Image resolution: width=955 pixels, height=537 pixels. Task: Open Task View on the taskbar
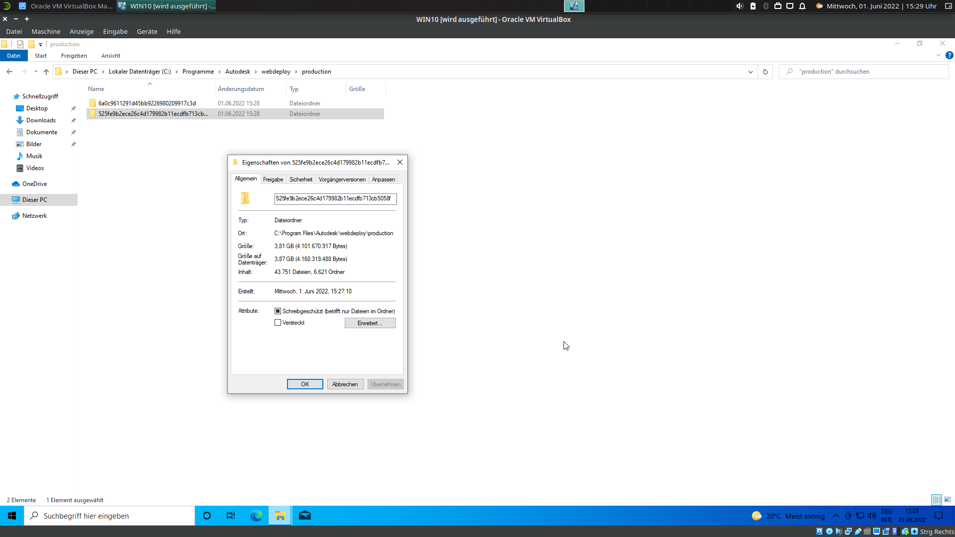(230, 516)
